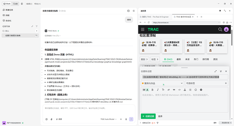Viewport: 234px width, 126px height.
Task: Toggle the sidebar panel icon beside Code
Action: tap(22, 4)
